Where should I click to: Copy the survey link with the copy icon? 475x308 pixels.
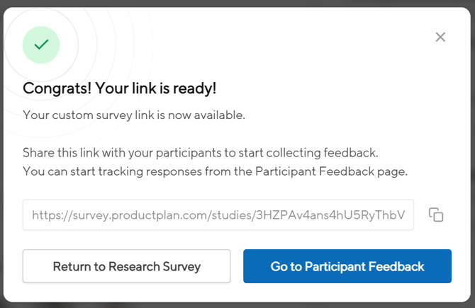tap(436, 215)
